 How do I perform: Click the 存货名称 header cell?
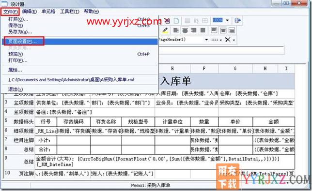click(x=106, y=121)
